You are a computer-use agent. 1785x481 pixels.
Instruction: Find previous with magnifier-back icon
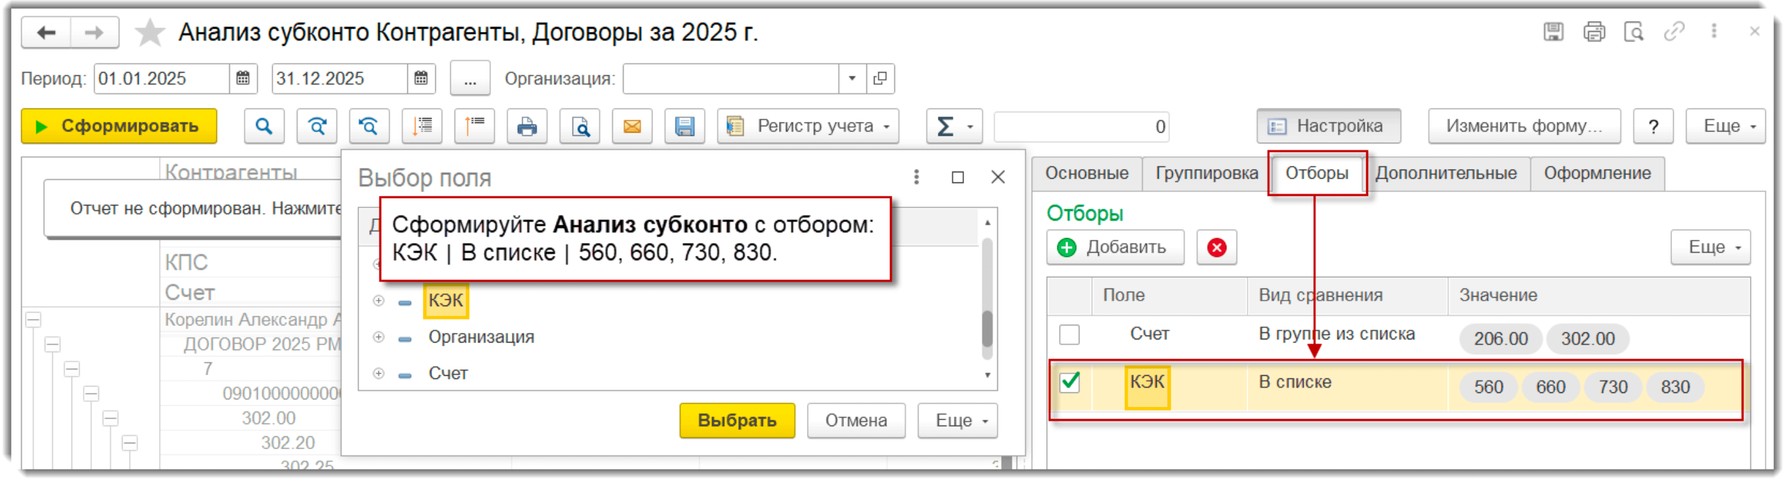(x=370, y=126)
